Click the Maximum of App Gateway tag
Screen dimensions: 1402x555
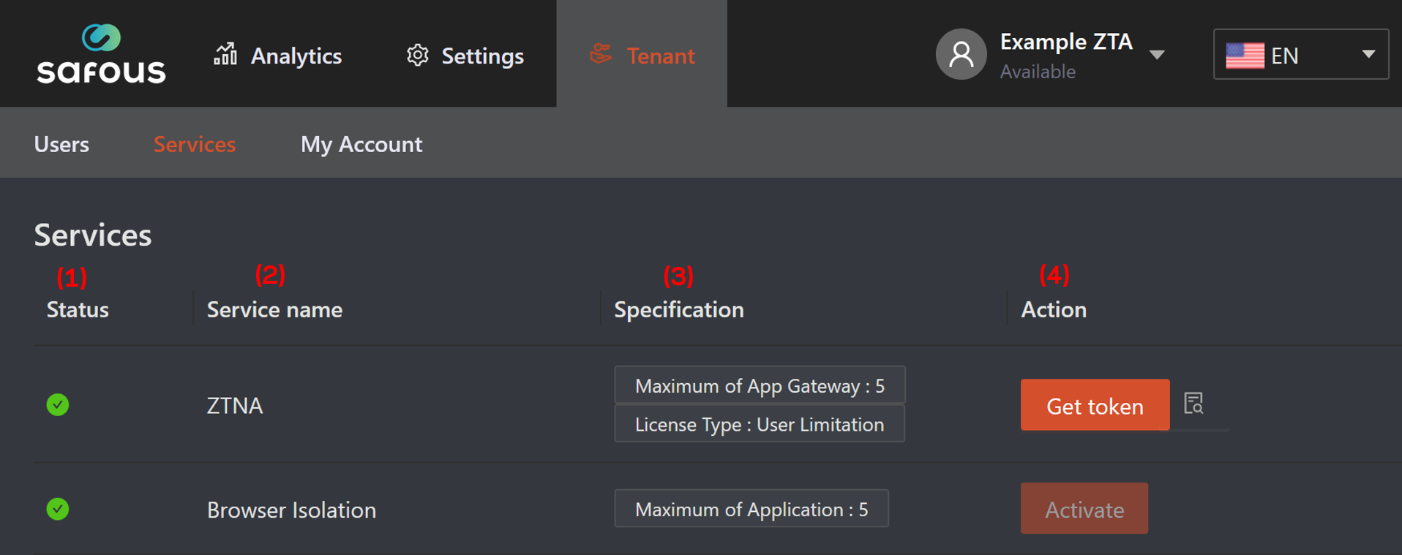(x=760, y=385)
